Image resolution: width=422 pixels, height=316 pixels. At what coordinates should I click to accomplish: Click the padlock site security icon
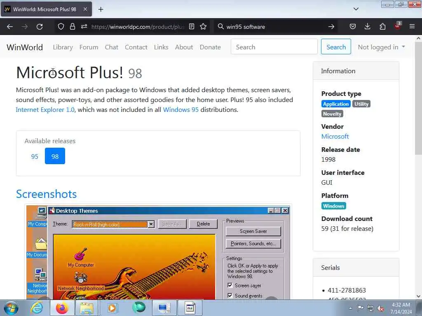pyautogui.click(x=73, y=26)
